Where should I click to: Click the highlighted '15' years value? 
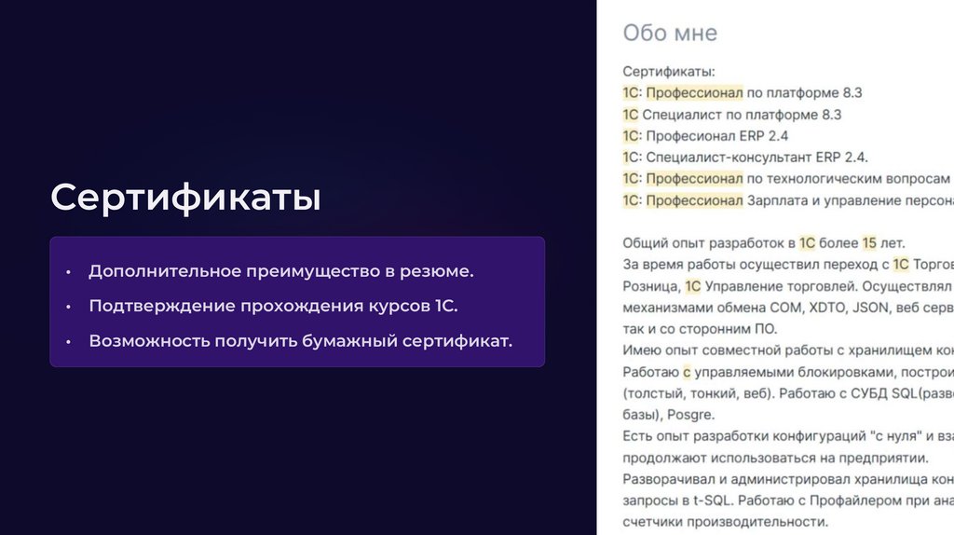(x=869, y=243)
